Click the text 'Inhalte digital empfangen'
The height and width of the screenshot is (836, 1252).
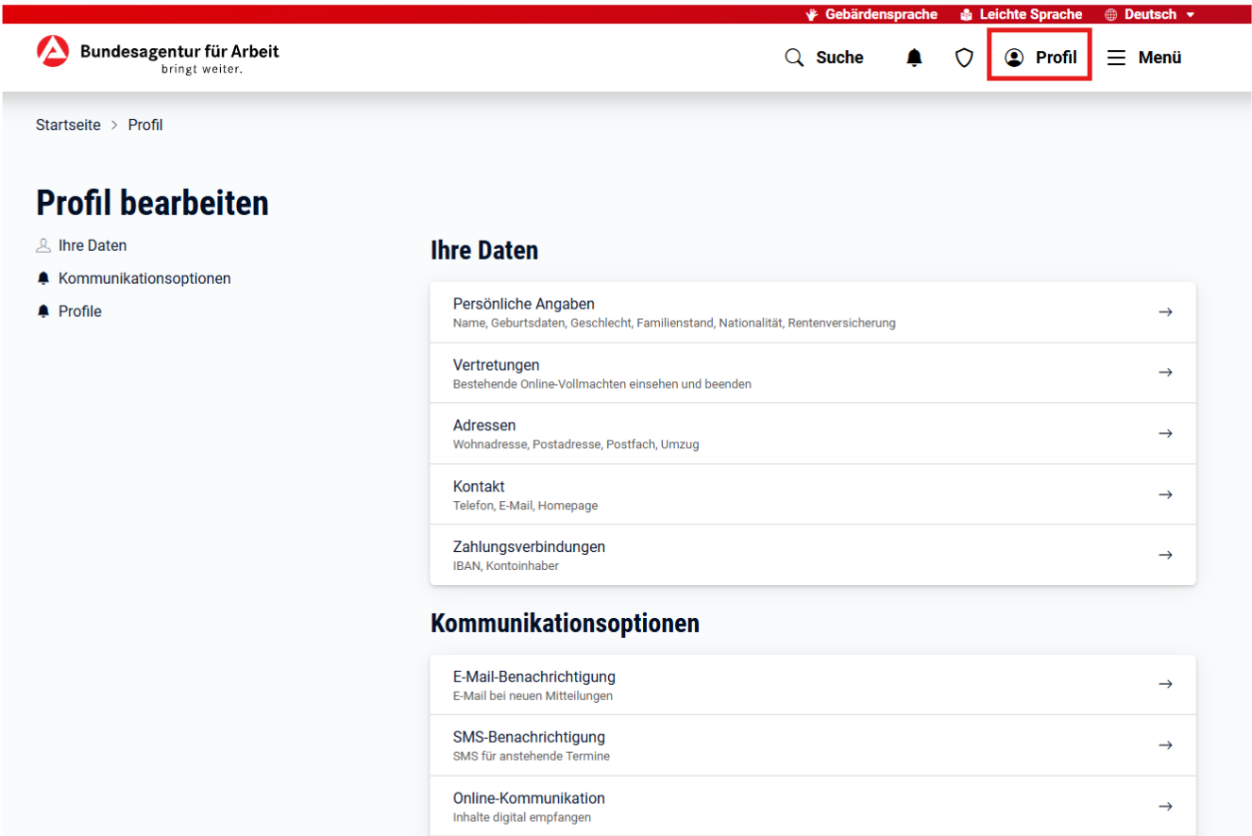point(522,818)
